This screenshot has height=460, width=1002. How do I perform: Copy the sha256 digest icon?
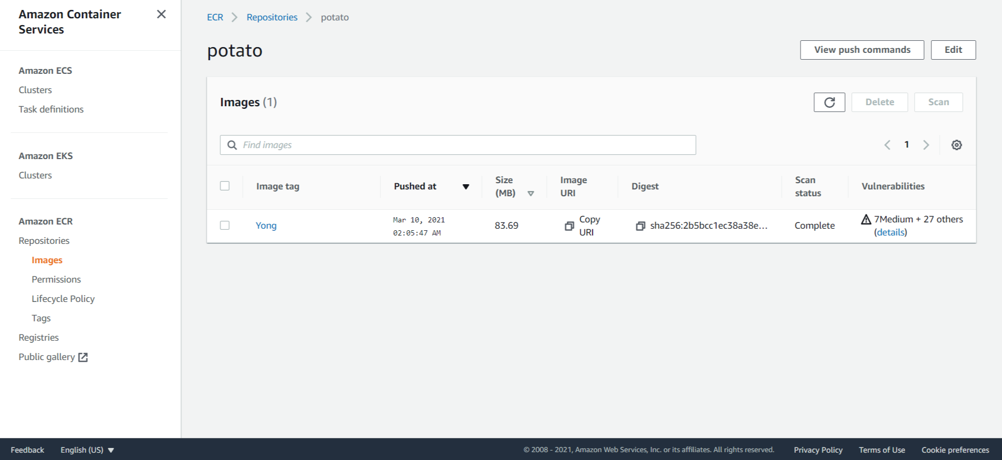(x=640, y=226)
